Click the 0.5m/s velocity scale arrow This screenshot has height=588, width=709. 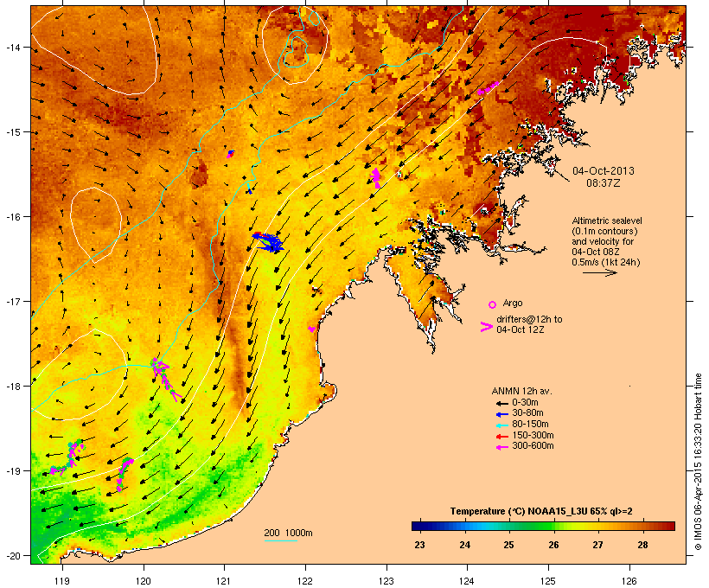[x=599, y=272]
